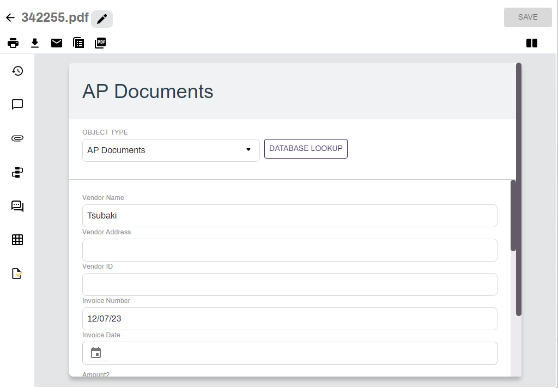Screen dimensions: 558x388
Task: Focus the Vendor Address field
Action: (290, 250)
